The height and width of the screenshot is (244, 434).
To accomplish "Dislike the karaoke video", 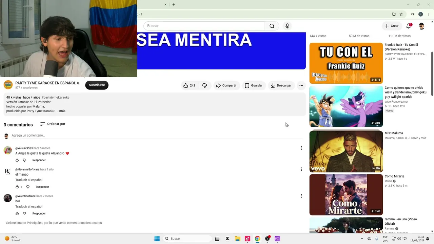I will pos(205,85).
